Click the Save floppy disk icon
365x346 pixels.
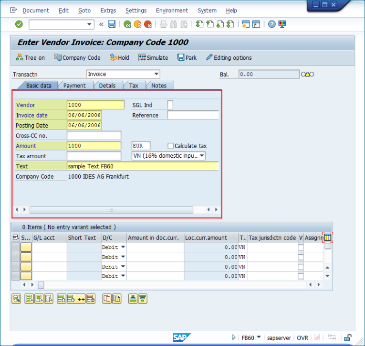tap(112, 24)
